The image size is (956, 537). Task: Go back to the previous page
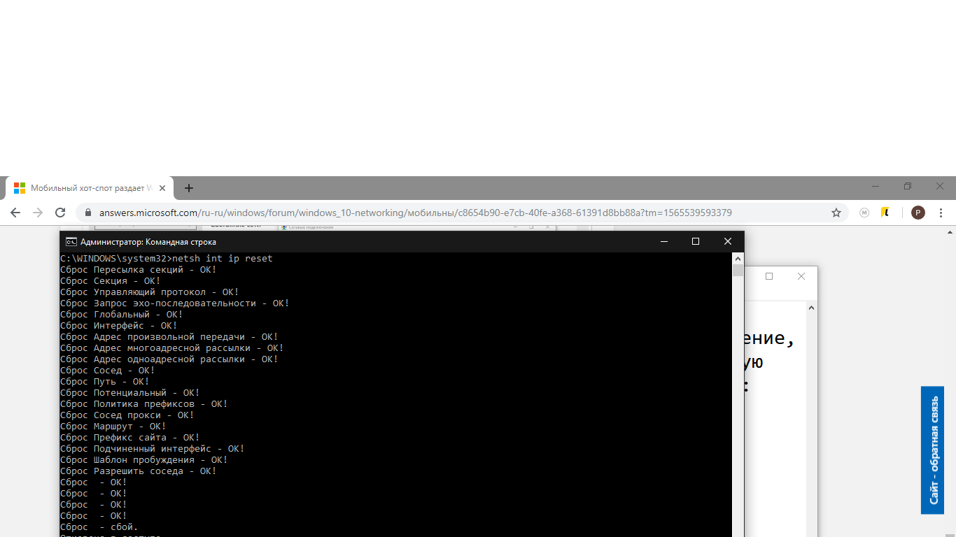coord(15,213)
